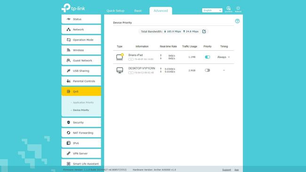Expand the Always timing dropdown
This screenshot has height=172, width=306.
pyautogui.click(x=224, y=57)
